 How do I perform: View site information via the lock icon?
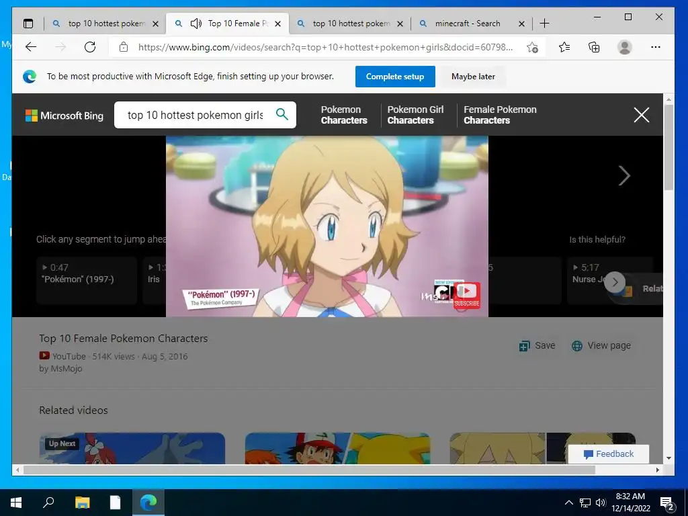point(124,47)
